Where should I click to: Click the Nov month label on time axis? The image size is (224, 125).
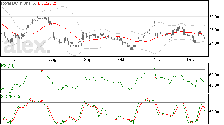tap(157, 59)
